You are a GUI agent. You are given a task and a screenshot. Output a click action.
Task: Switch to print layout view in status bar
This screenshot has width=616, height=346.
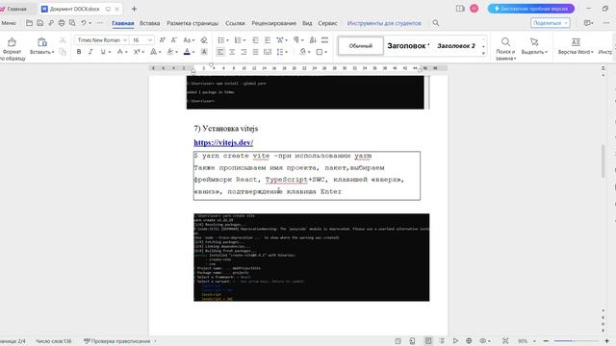[428, 341]
